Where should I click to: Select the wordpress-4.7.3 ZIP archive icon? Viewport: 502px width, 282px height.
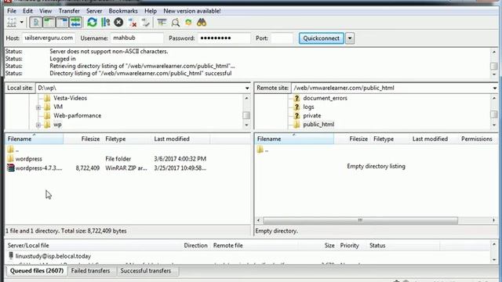click(10, 168)
